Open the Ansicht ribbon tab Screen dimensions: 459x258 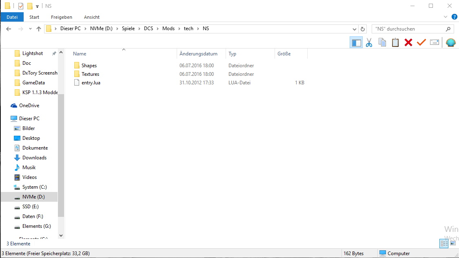click(92, 17)
